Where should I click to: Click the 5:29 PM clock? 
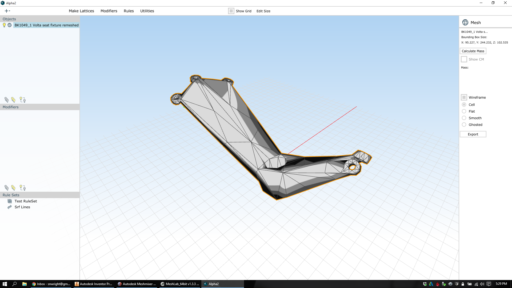(501, 284)
